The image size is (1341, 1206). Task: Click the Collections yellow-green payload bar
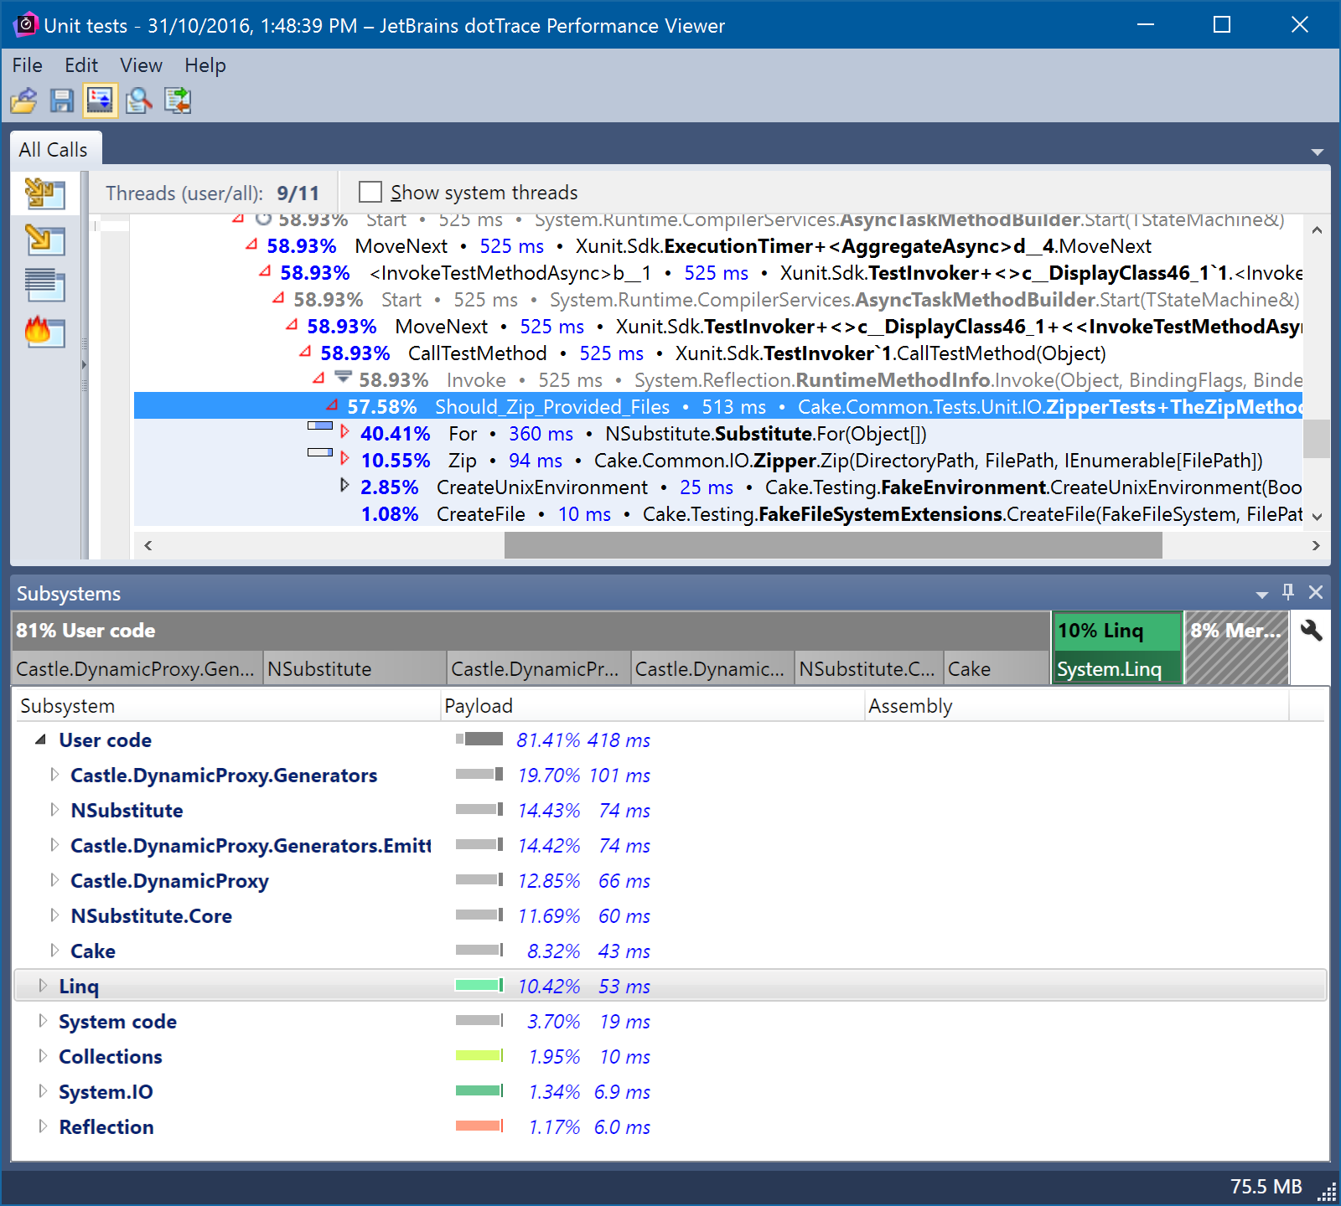coord(479,1056)
